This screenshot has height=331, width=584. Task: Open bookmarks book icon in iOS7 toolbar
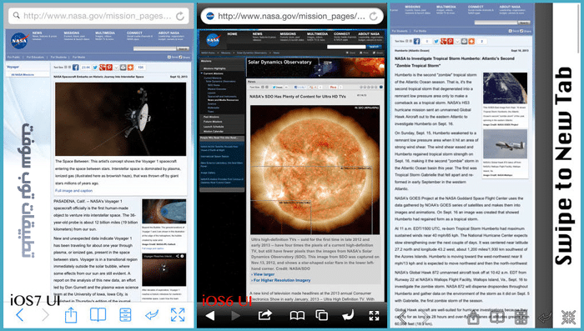98,315
